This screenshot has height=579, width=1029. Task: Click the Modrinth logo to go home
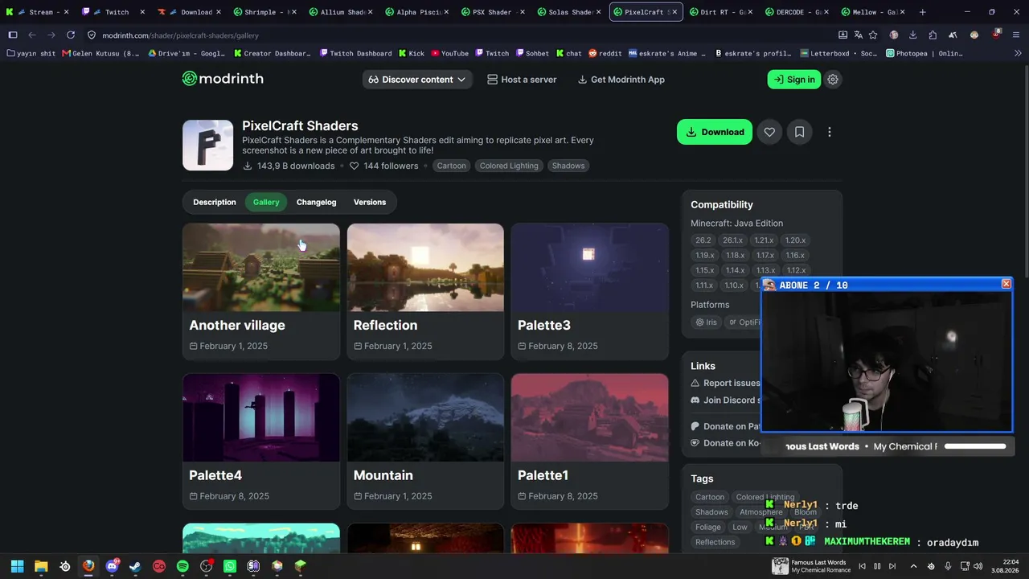(x=223, y=79)
